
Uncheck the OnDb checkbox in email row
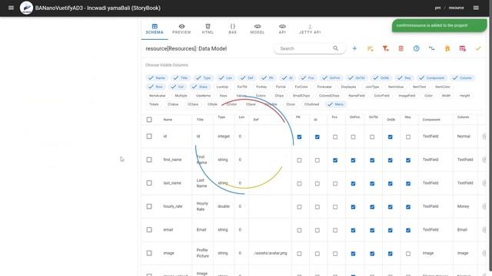click(x=390, y=230)
